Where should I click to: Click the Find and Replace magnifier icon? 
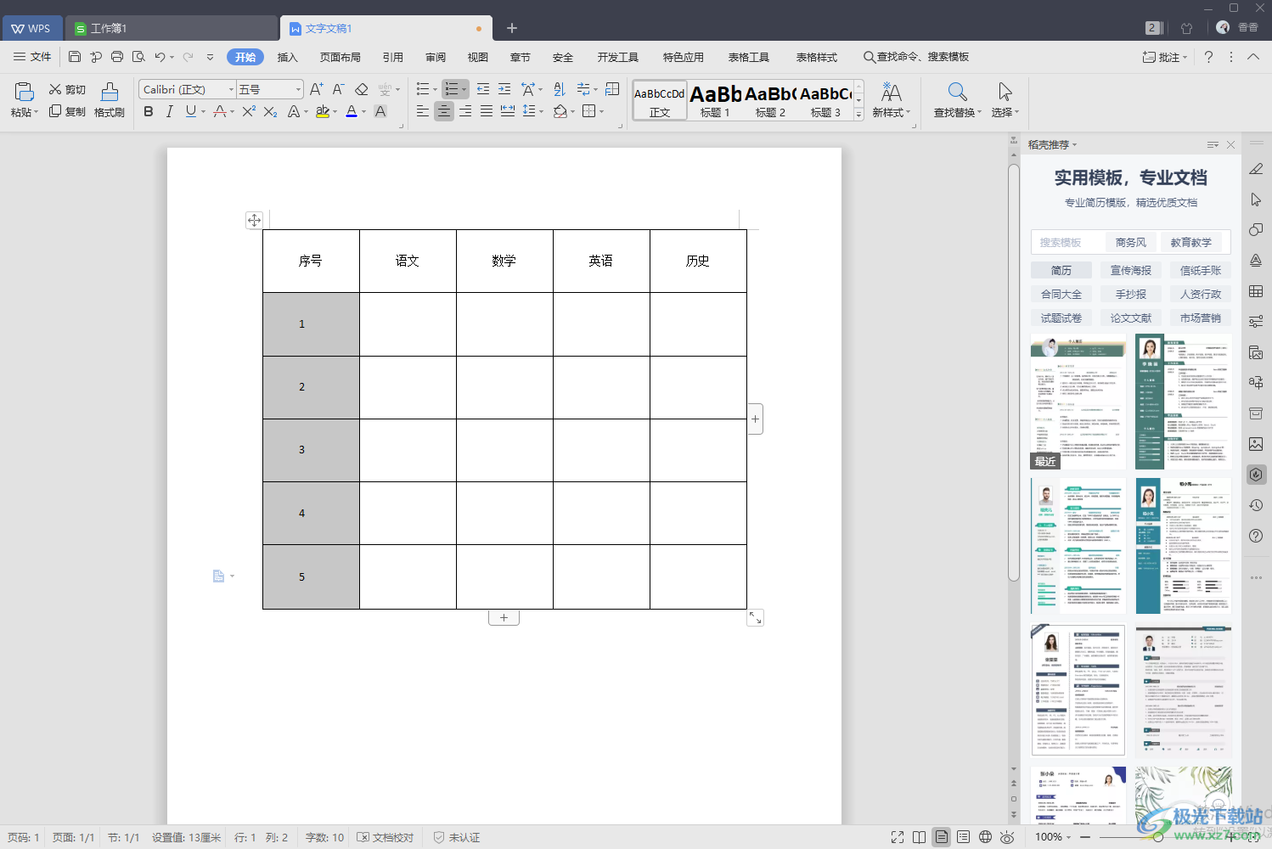(957, 92)
